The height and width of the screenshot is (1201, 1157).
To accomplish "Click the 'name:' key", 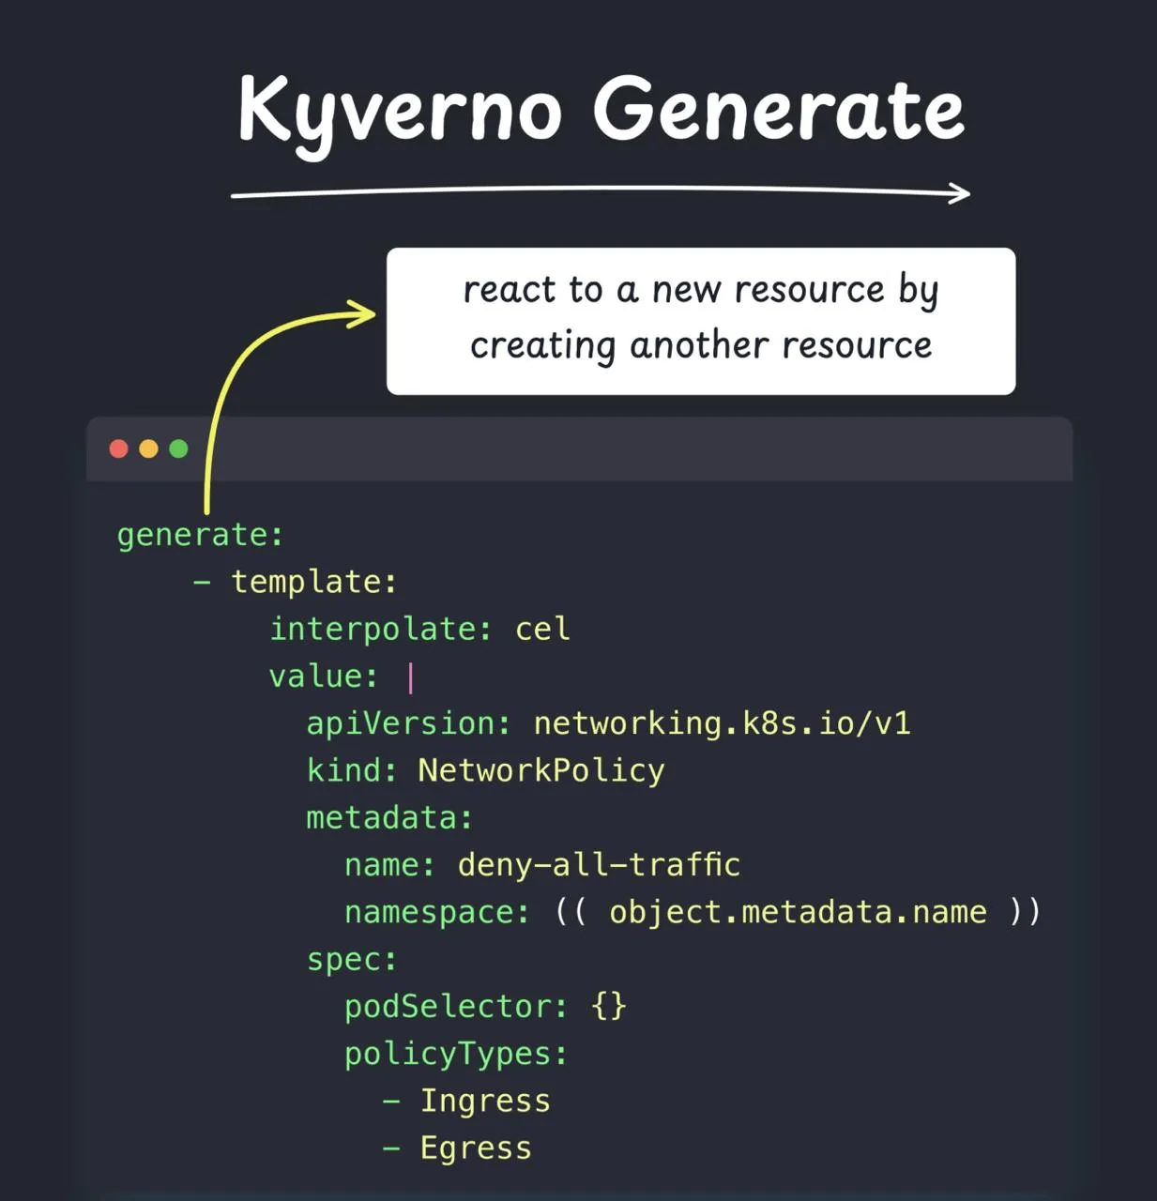I will pos(389,865).
